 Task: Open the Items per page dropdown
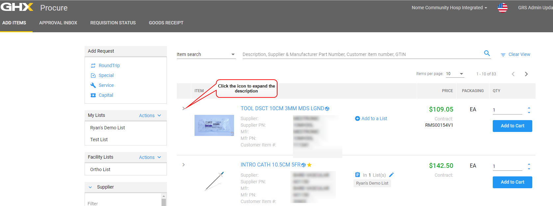tap(455, 74)
